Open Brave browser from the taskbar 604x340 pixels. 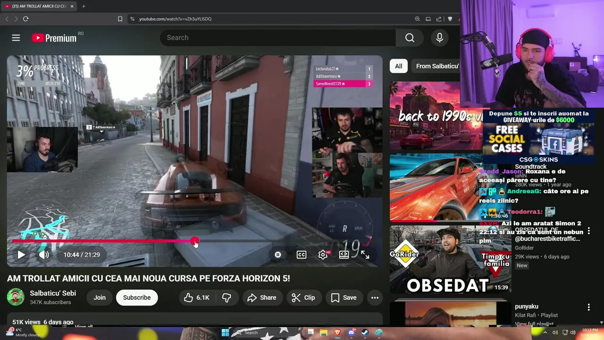337,332
